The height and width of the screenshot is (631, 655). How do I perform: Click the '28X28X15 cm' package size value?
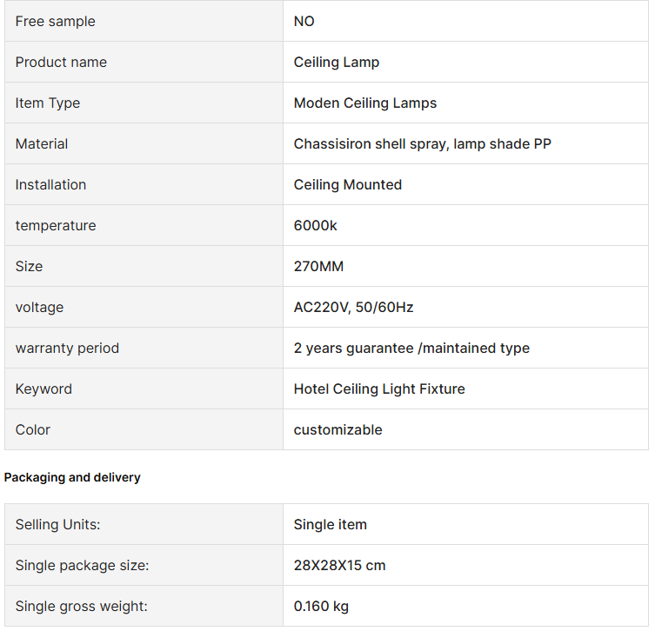coord(340,565)
